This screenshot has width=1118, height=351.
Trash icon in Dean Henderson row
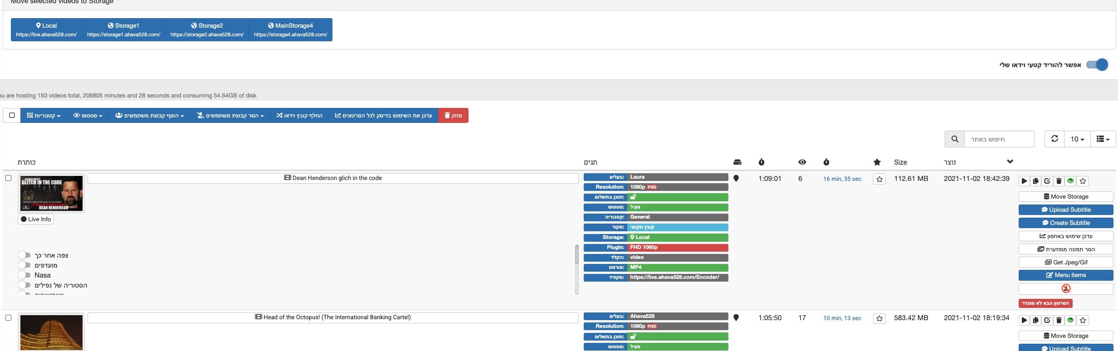pos(1059,181)
